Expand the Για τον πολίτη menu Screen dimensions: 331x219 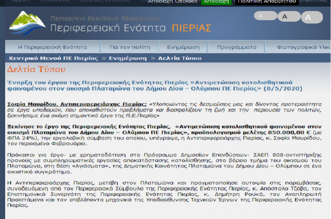coord(130,47)
